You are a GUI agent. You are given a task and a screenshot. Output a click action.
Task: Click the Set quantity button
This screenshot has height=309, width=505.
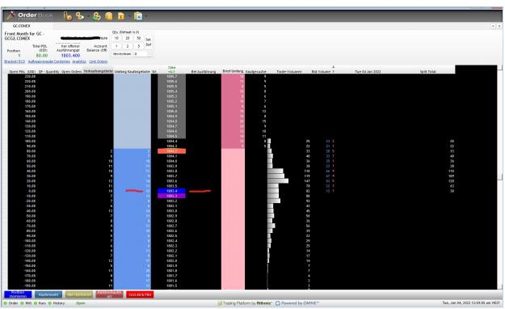point(148,40)
